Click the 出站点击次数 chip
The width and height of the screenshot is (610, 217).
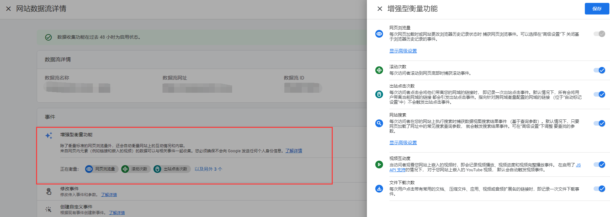(x=172, y=169)
